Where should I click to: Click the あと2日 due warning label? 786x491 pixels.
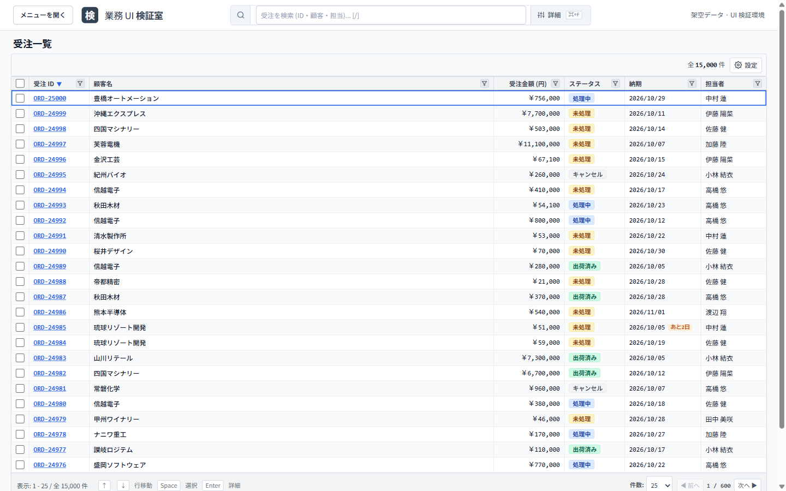pyautogui.click(x=680, y=327)
